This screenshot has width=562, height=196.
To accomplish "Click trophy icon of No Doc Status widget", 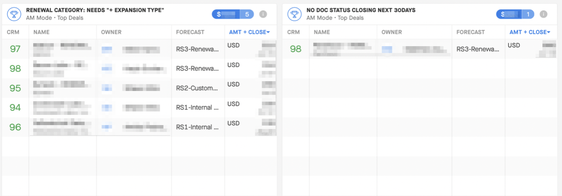I will click(295, 14).
